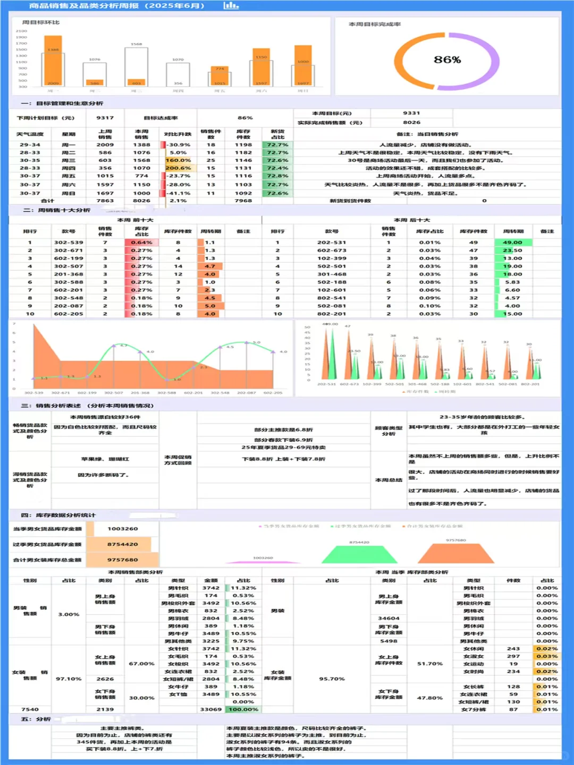Select the green 49.00 turnover cell
This screenshot has width=574, height=765.
513,243
